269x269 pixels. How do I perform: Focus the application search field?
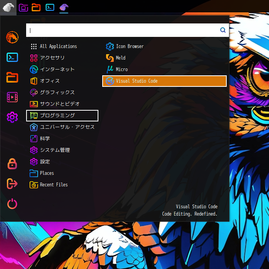(123, 30)
